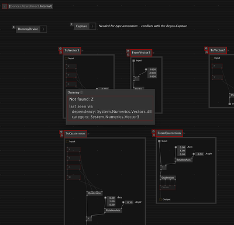Click the lower icon beside FromVector3
The image size is (234, 225).
pos(128,55)
